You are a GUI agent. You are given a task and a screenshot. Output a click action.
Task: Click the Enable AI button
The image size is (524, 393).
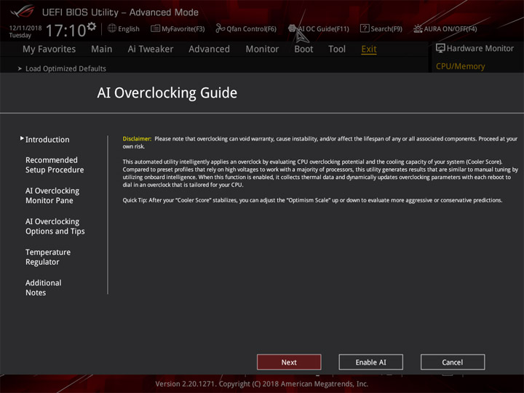tap(370, 362)
